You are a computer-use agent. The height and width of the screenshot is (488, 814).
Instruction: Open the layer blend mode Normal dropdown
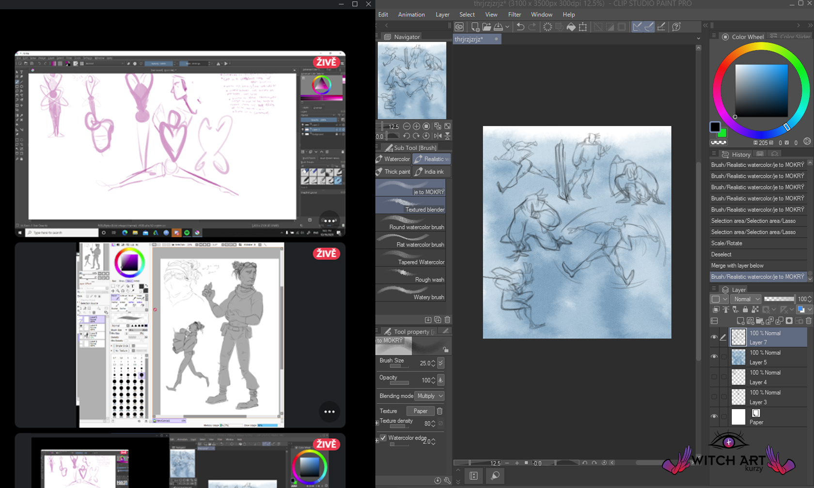pyautogui.click(x=746, y=299)
